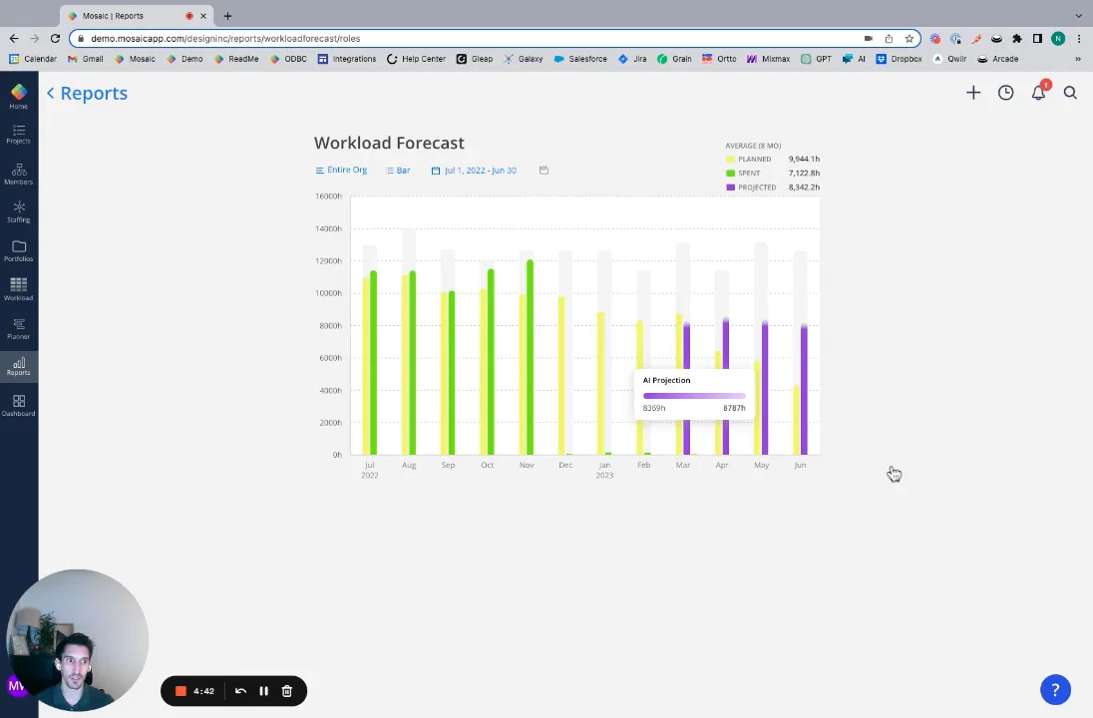Open Dashboard in the sidebar
This screenshot has height=718, width=1093.
pos(19,406)
